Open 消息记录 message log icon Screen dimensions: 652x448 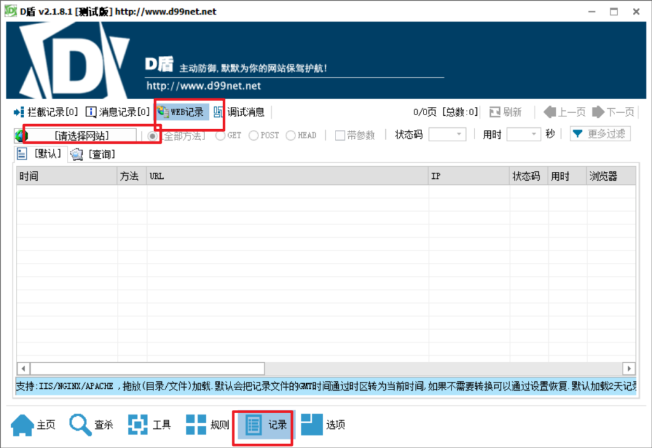91,113
